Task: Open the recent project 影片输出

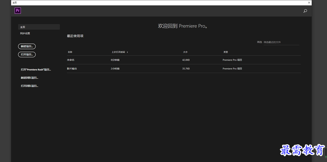Action: coord(72,68)
